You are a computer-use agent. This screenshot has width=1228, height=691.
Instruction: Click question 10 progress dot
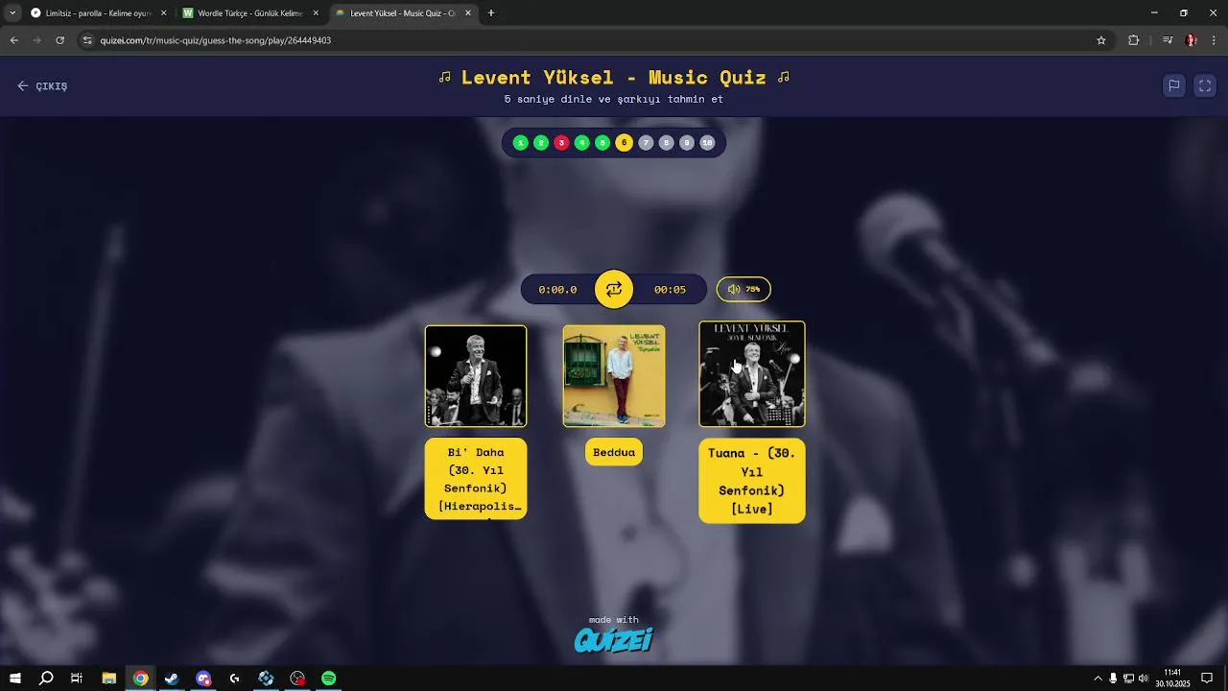(707, 143)
